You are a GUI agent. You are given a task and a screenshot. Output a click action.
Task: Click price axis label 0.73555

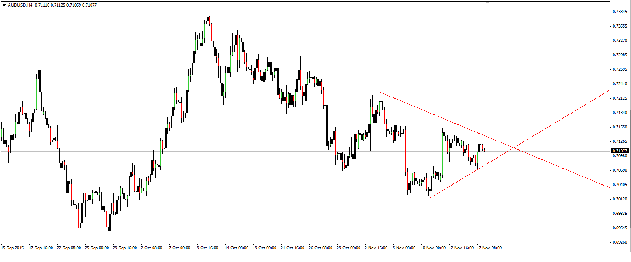point(620,26)
